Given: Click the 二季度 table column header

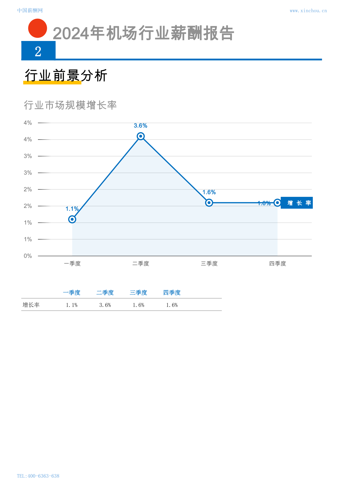Looking at the screenshot, I should click(105, 293).
